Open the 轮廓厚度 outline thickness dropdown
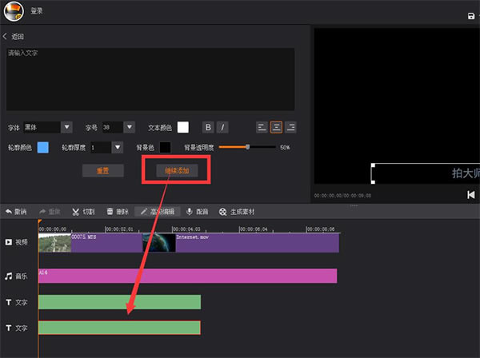The width and height of the screenshot is (480, 358). point(117,148)
